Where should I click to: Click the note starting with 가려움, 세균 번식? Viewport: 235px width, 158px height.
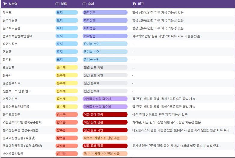pos(166,122)
